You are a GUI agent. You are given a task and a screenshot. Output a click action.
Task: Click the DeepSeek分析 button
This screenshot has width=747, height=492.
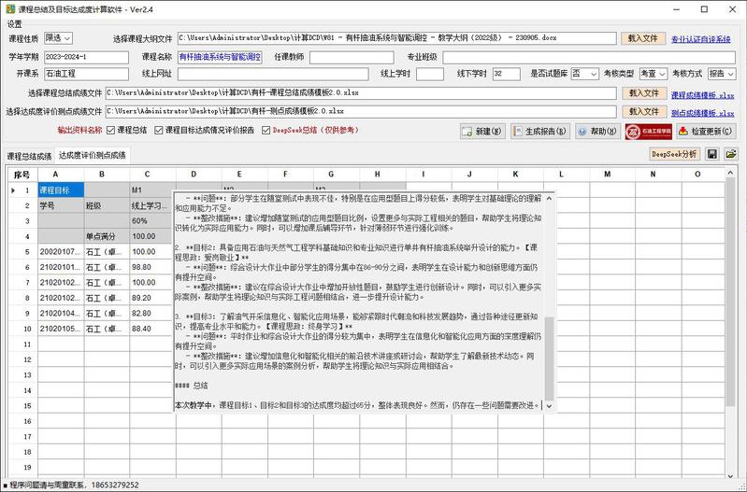[x=674, y=154]
